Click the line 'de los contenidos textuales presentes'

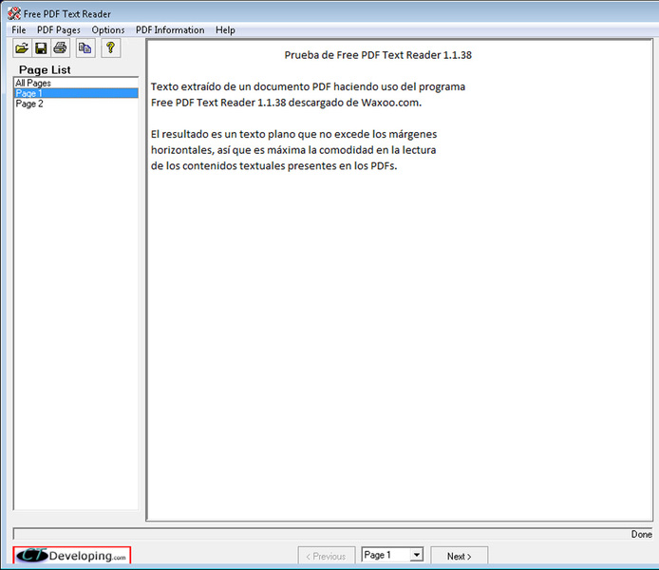click(x=274, y=165)
